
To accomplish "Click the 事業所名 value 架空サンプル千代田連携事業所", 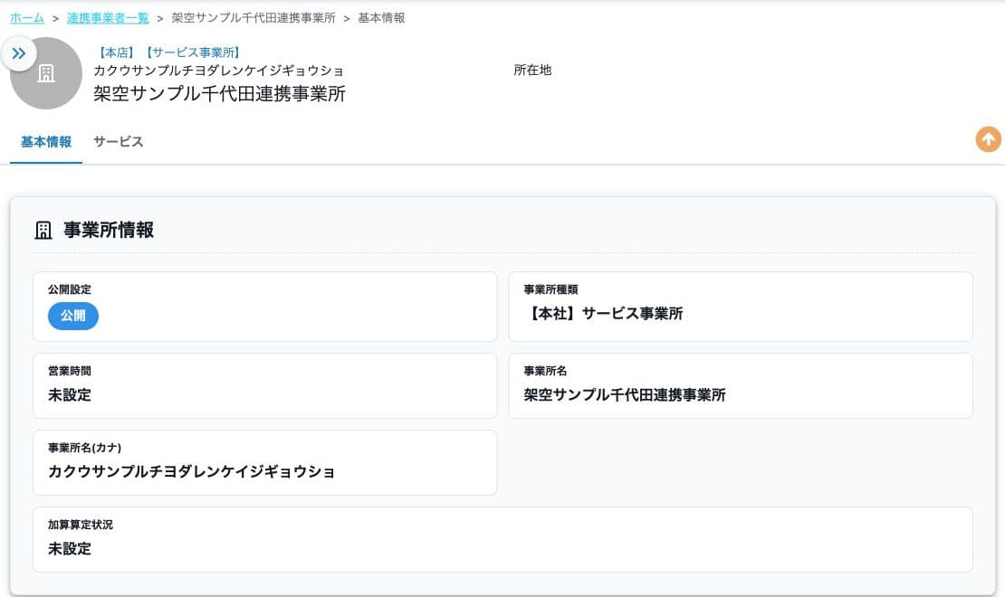I will 625,394.
